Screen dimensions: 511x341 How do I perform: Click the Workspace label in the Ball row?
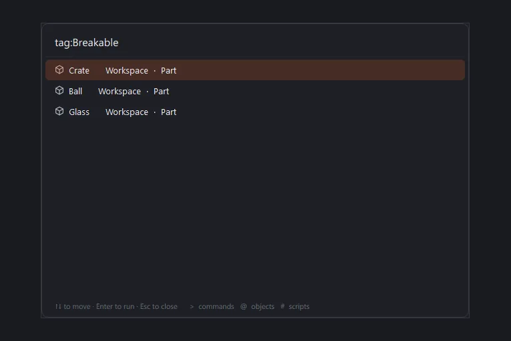pos(120,92)
